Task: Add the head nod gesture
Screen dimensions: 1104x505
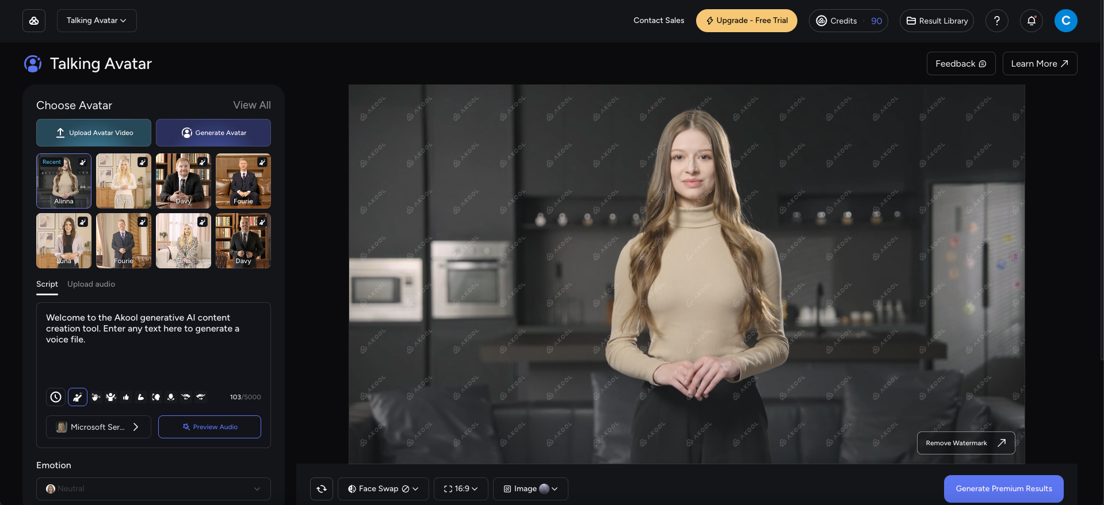Action: 171,397
